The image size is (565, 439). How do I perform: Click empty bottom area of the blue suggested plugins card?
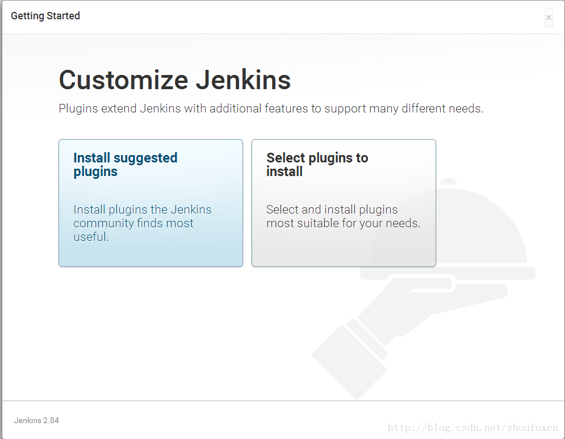pyautogui.click(x=150, y=256)
